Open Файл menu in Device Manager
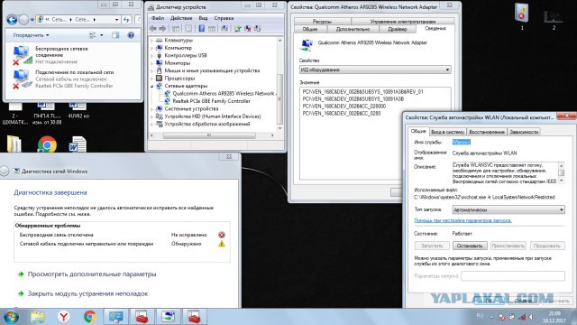 tap(158, 18)
